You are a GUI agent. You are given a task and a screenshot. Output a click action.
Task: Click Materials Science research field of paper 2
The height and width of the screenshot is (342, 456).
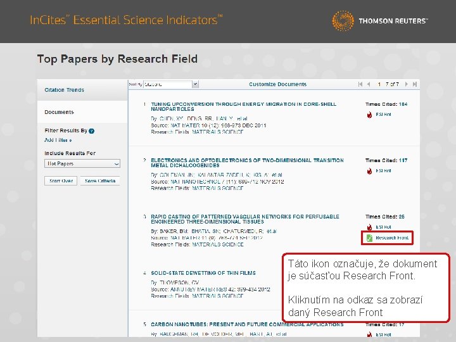coord(217,188)
